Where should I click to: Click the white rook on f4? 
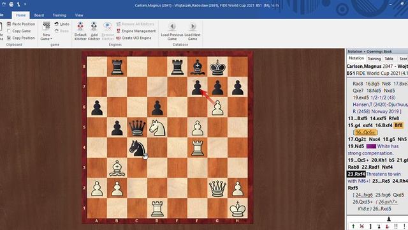(197, 148)
